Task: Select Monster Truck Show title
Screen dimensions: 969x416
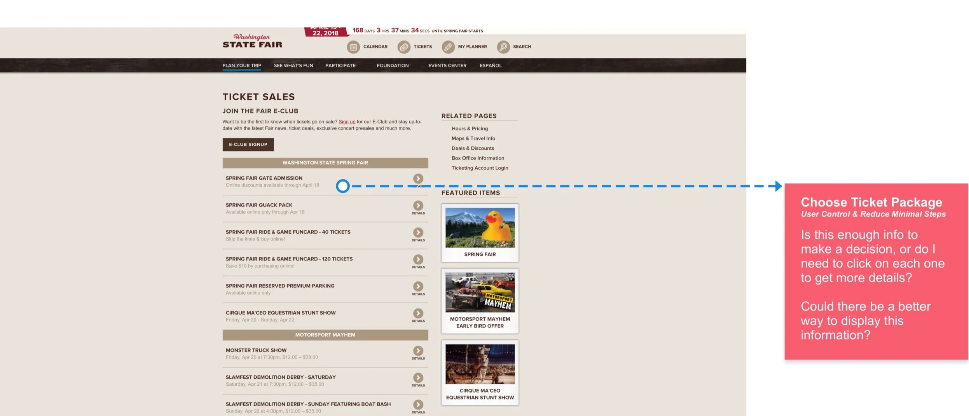Action: 256,350
